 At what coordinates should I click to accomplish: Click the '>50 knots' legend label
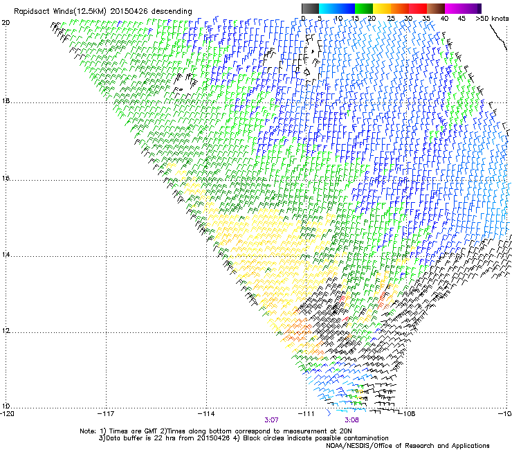tap(493, 18)
